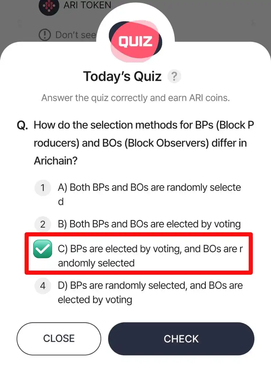
Task: Click the red QUIZ badge logo
Action: (x=135, y=42)
